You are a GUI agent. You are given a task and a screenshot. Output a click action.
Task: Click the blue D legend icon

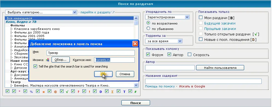point(101,92)
